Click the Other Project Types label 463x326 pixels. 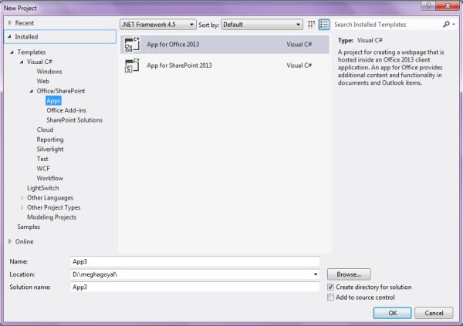[x=54, y=207]
